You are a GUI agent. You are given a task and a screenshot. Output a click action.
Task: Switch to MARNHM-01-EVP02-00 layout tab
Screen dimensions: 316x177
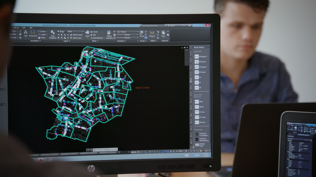pyautogui.click(x=50, y=155)
